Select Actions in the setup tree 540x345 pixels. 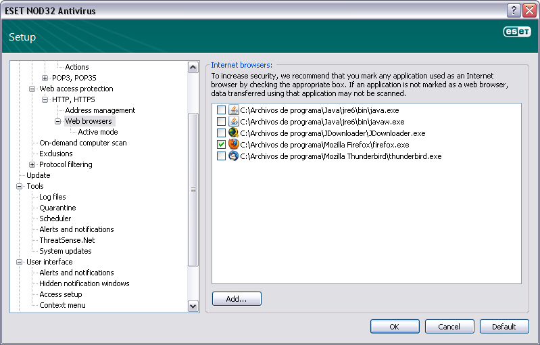pyautogui.click(x=77, y=67)
